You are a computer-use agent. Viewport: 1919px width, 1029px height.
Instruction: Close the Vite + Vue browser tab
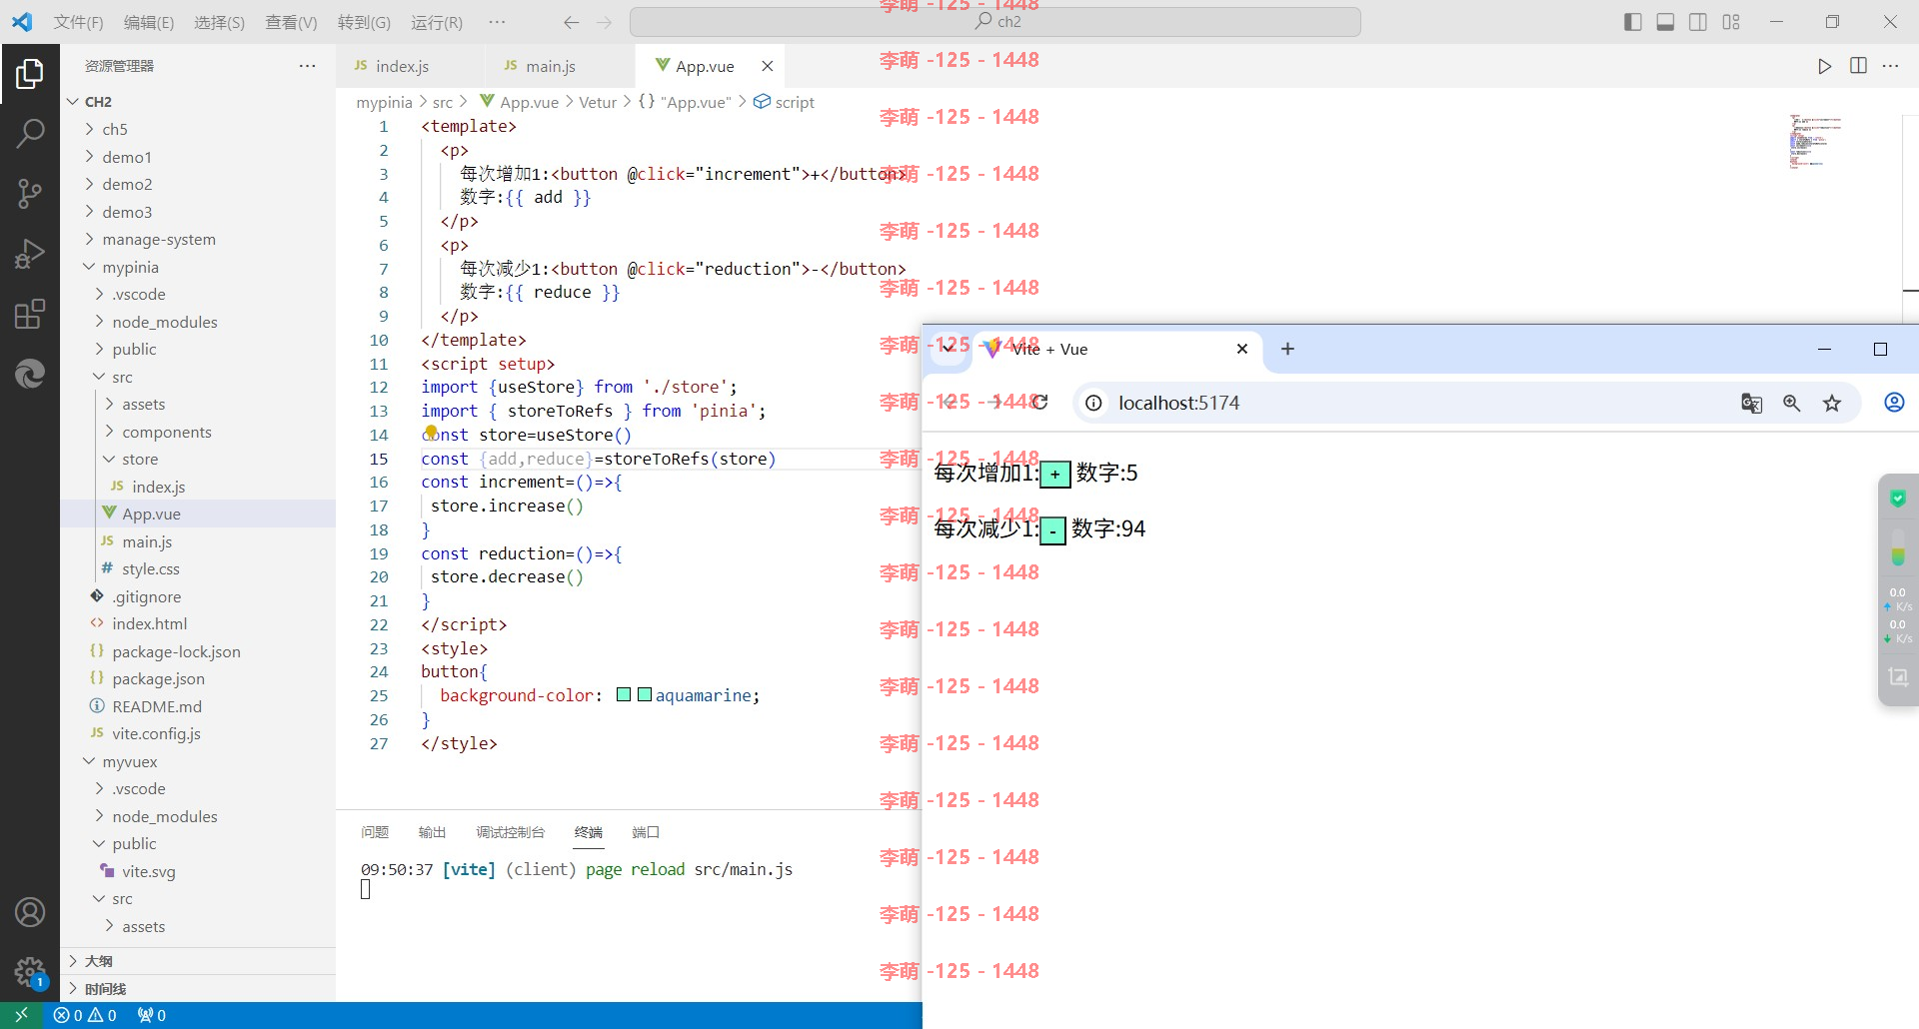(1242, 349)
